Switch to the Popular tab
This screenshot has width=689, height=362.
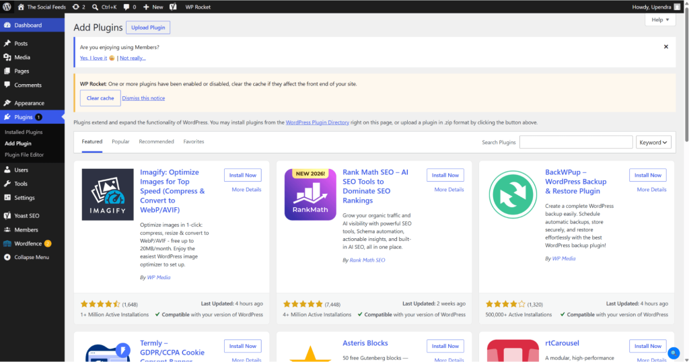[120, 142]
